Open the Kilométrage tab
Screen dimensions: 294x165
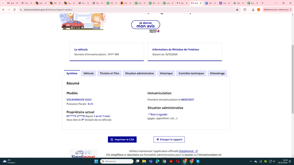[217, 73]
